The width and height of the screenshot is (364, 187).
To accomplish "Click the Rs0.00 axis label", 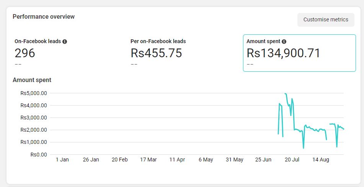I will (39, 155).
